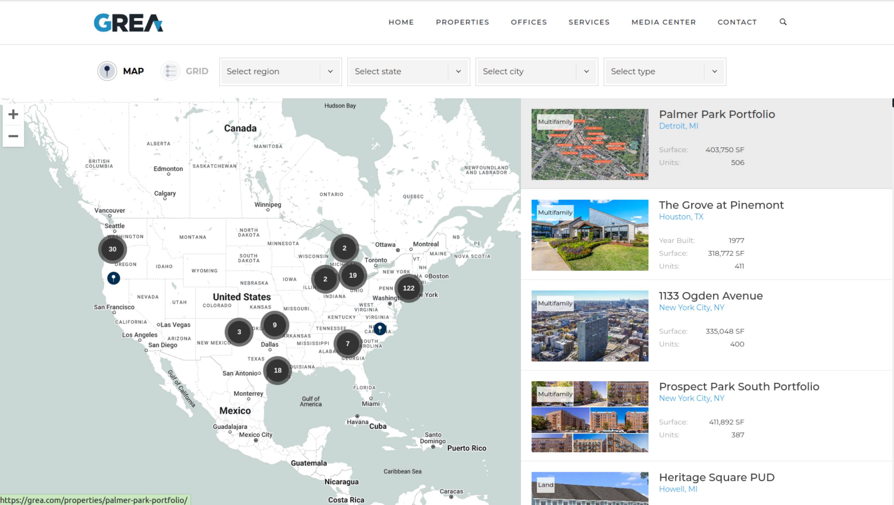
Task: Select the single map pin in southern Oregon
Action: click(x=113, y=278)
